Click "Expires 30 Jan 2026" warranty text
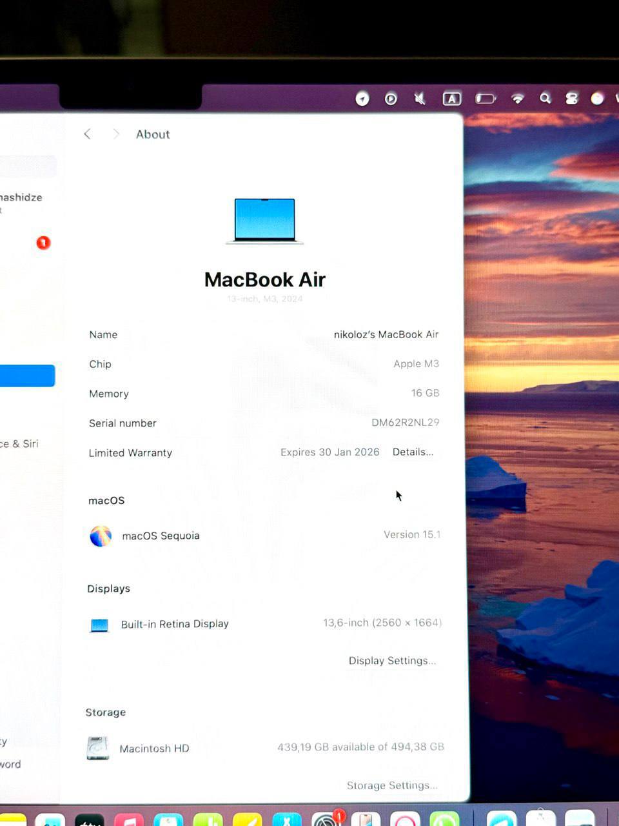 (330, 452)
